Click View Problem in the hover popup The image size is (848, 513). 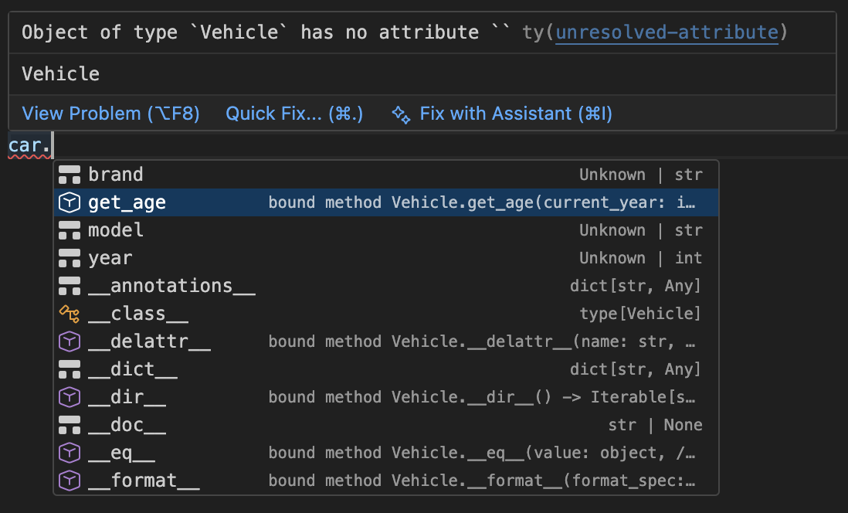pos(110,114)
